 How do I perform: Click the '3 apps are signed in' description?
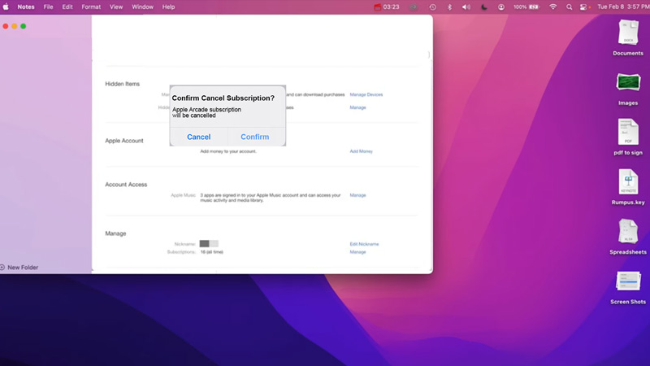tap(271, 198)
